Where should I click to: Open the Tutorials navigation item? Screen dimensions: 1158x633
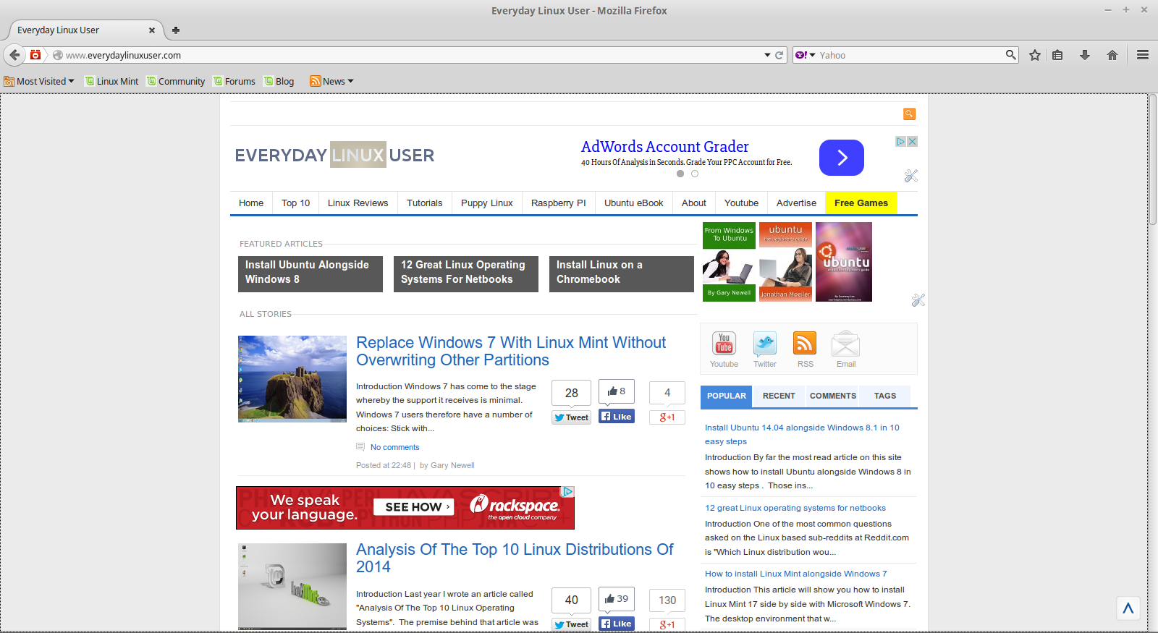(424, 203)
